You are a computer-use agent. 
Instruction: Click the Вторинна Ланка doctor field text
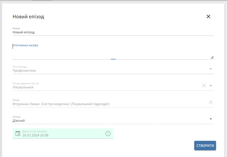tap(61, 104)
